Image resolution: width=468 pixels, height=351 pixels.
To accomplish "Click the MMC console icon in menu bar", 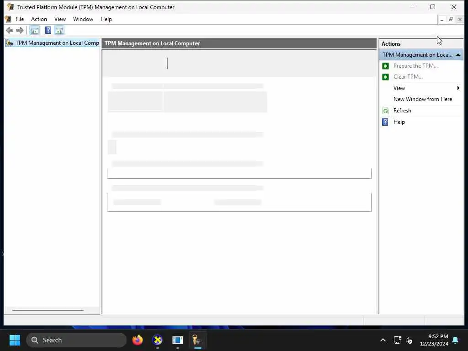I will coord(8,19).
